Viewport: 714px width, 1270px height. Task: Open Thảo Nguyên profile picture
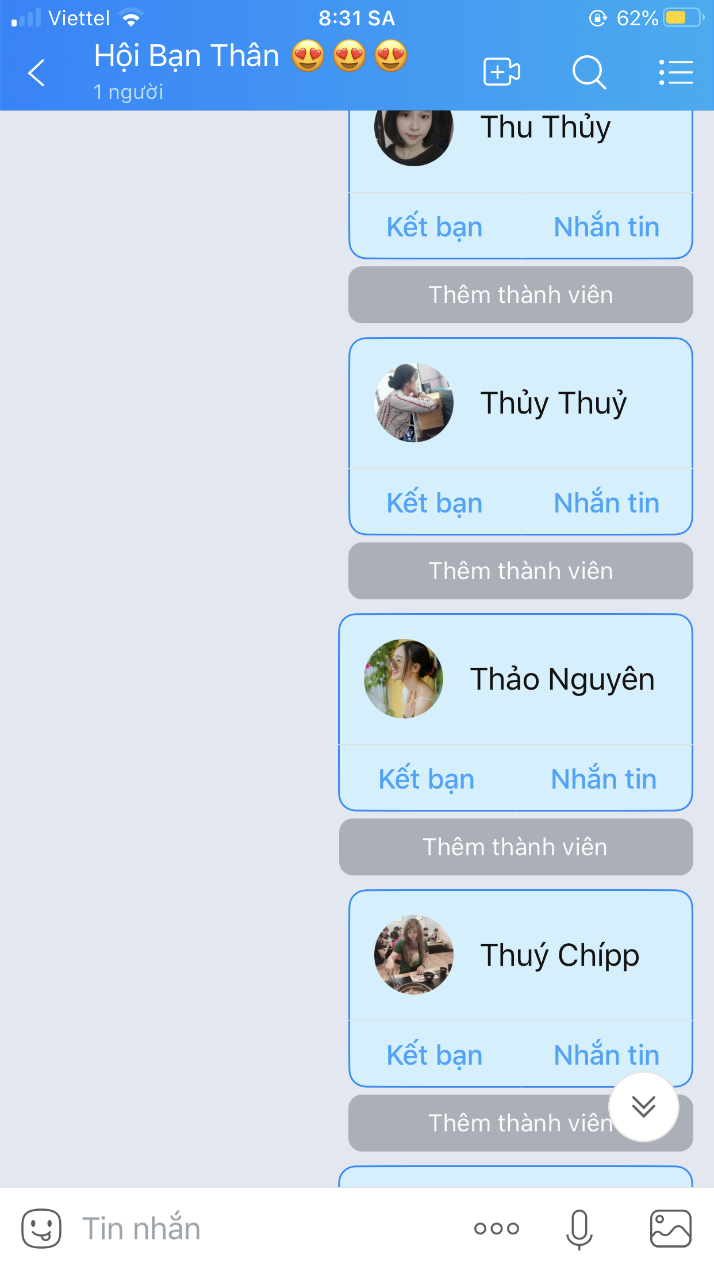(x=404, y=679)
